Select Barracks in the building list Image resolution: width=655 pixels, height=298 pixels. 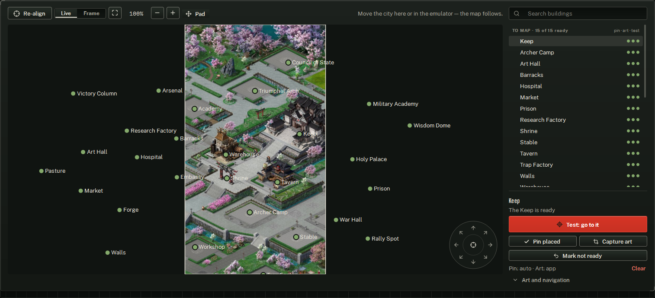coord(576,75)
